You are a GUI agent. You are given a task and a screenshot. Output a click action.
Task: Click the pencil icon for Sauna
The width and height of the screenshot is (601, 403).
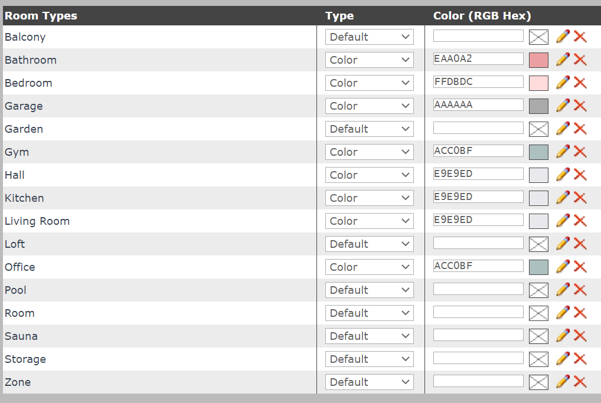[x=563, y=336]
